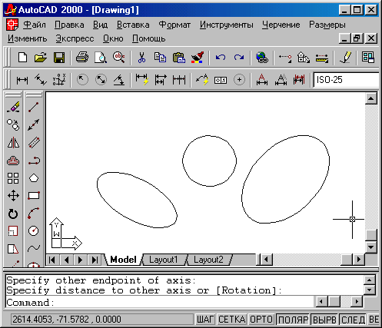Click the Undo arrow
The height and width of the screenshot is (328, 382).
[221, 58]
